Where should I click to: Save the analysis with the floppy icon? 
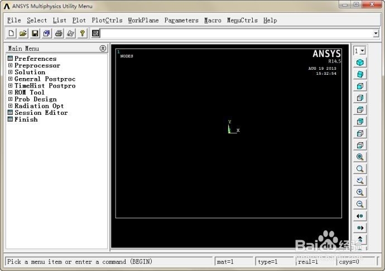click(x=35, y=33)
